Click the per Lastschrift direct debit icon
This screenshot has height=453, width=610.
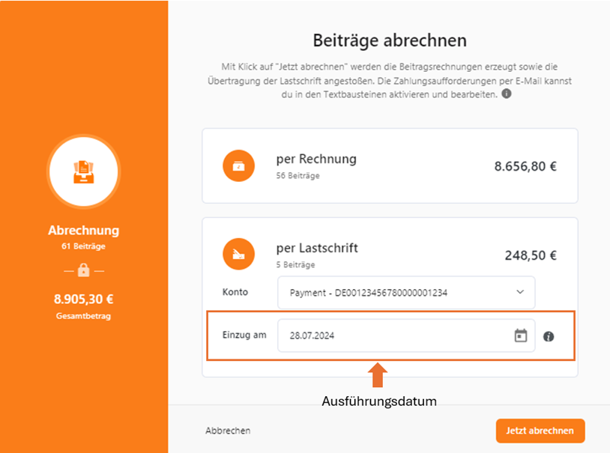(238, 255)
